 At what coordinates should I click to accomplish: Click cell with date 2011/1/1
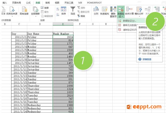coord(19,37)
